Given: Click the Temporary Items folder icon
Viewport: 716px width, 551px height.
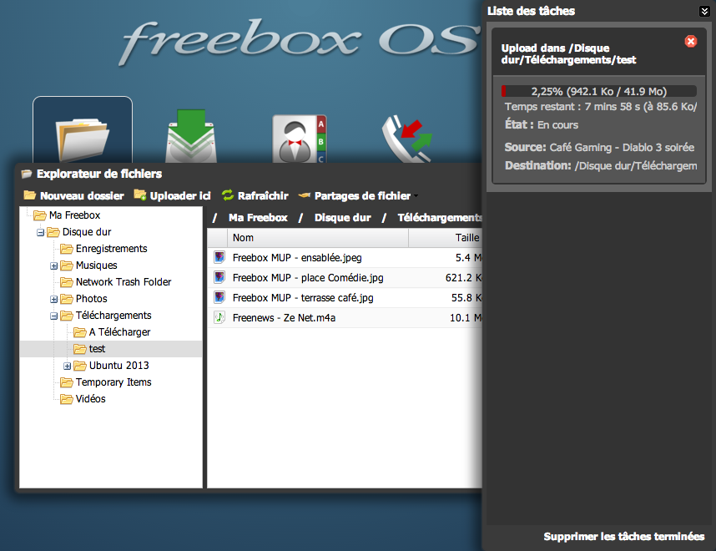Looking at the screenshot, I should click(x=67, y=382).
